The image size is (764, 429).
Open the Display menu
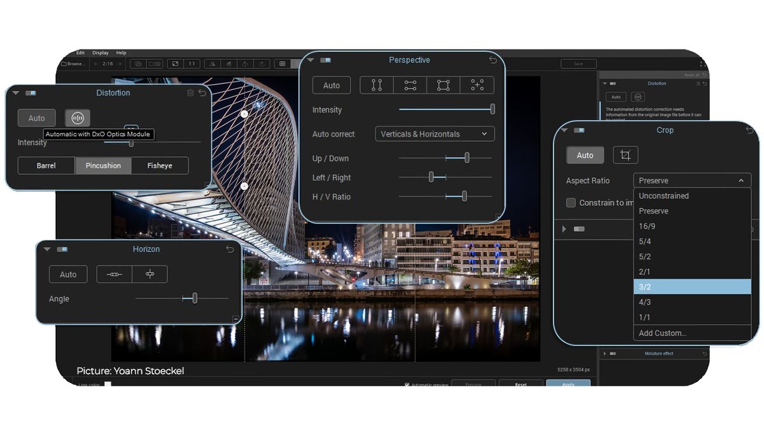click(100, 53)
